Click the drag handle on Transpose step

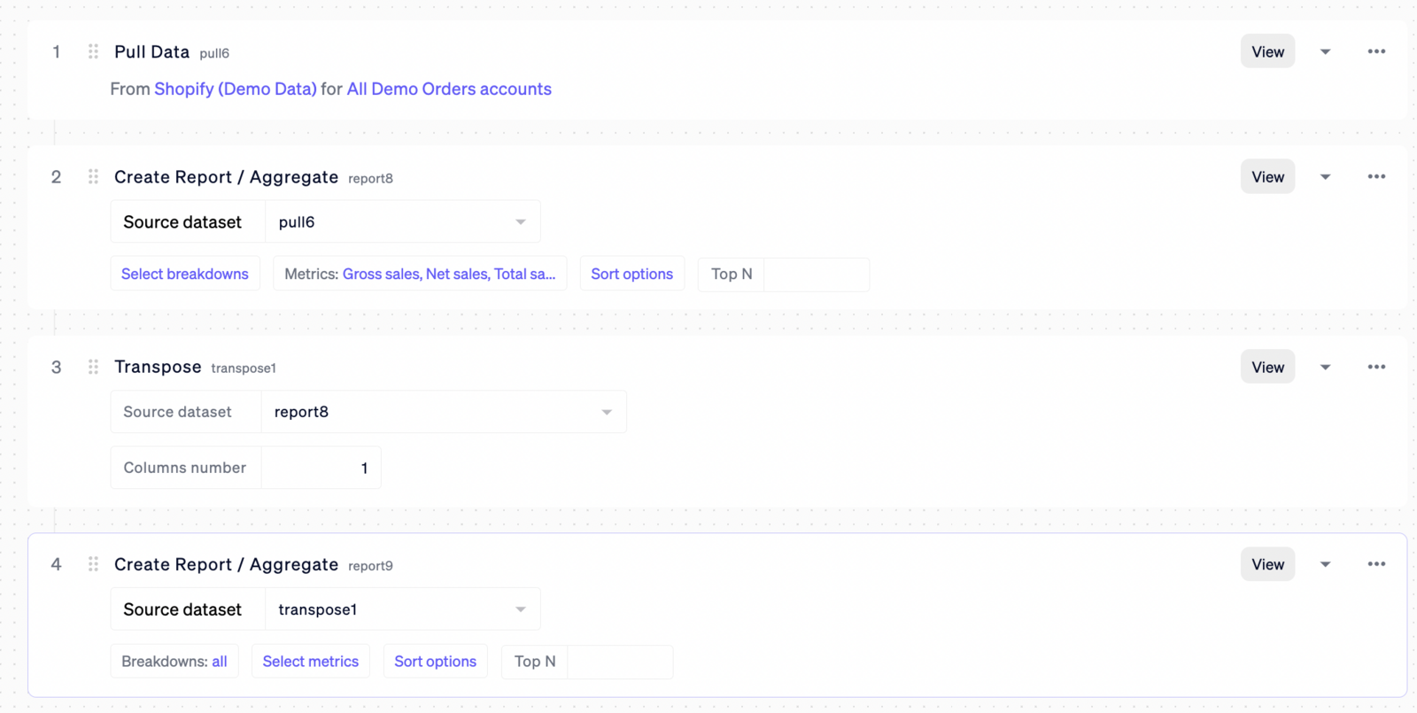(93, 367)
